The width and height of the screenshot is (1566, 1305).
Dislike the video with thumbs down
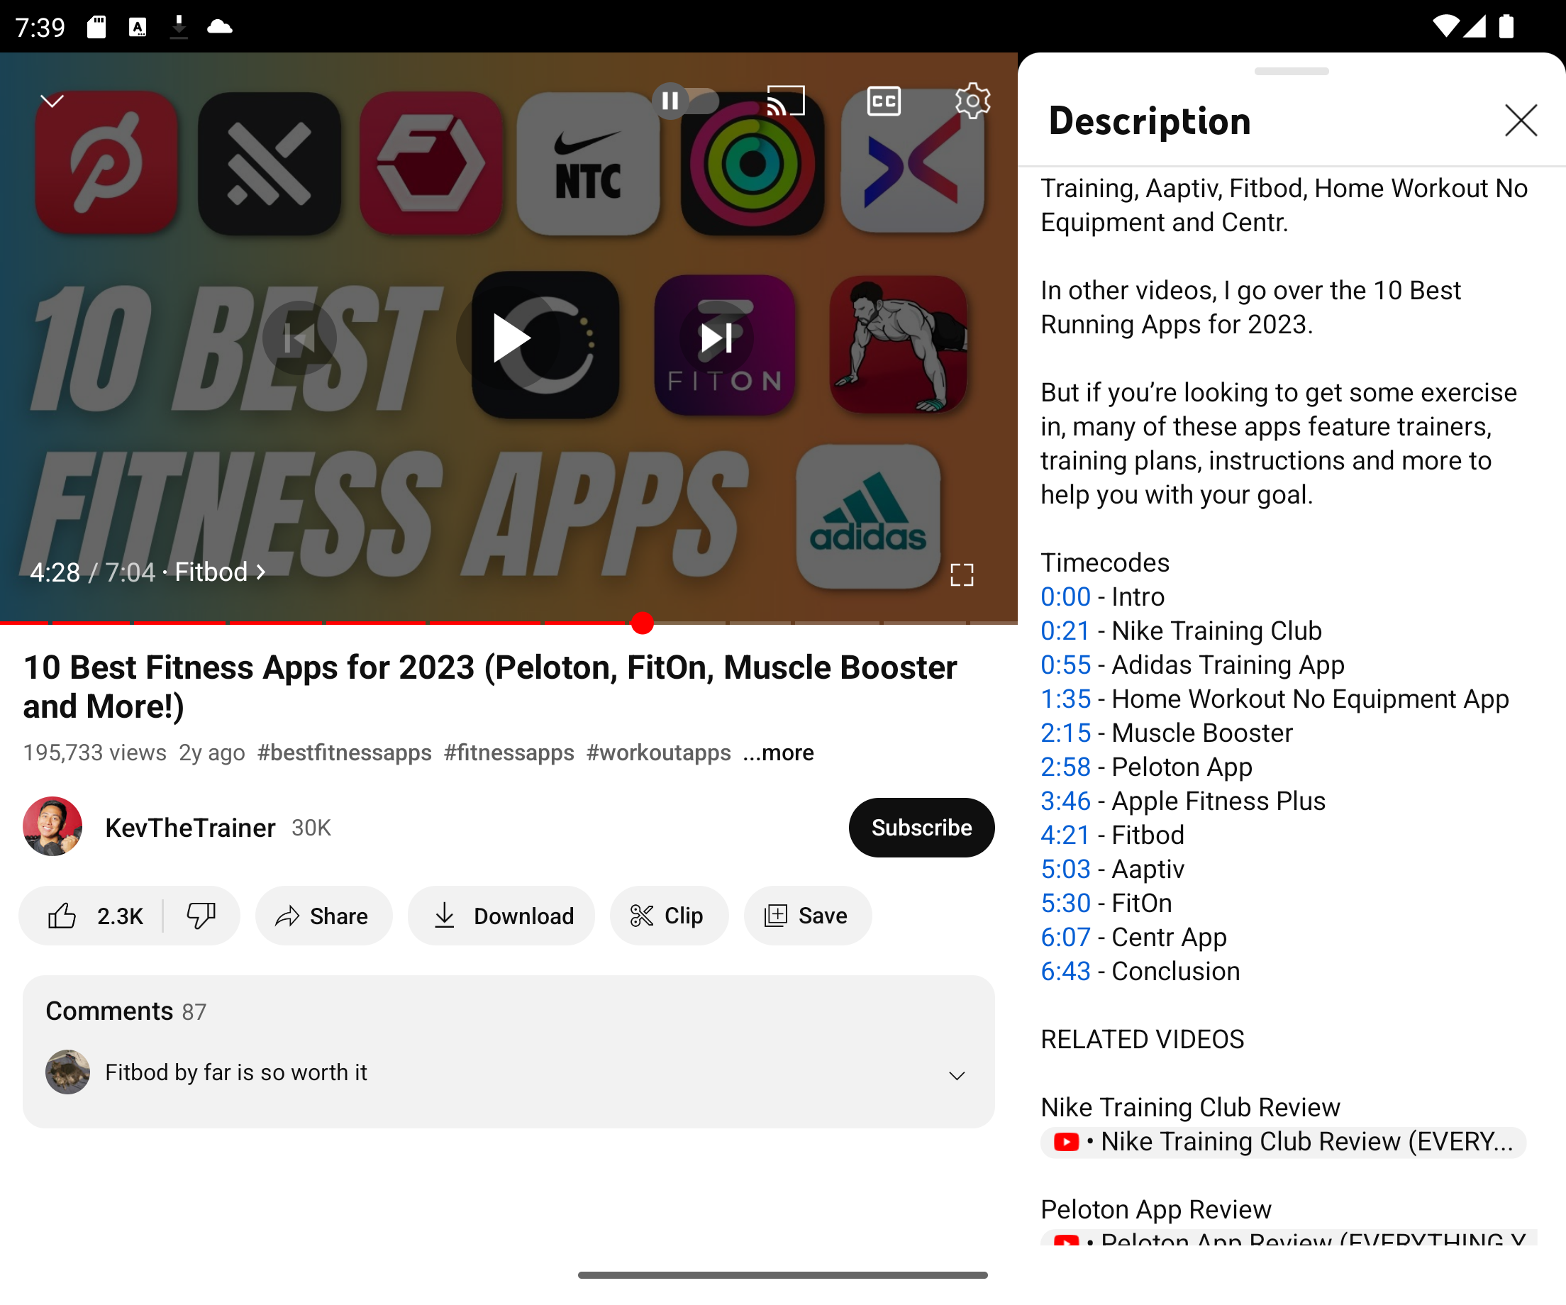point(201,916)
